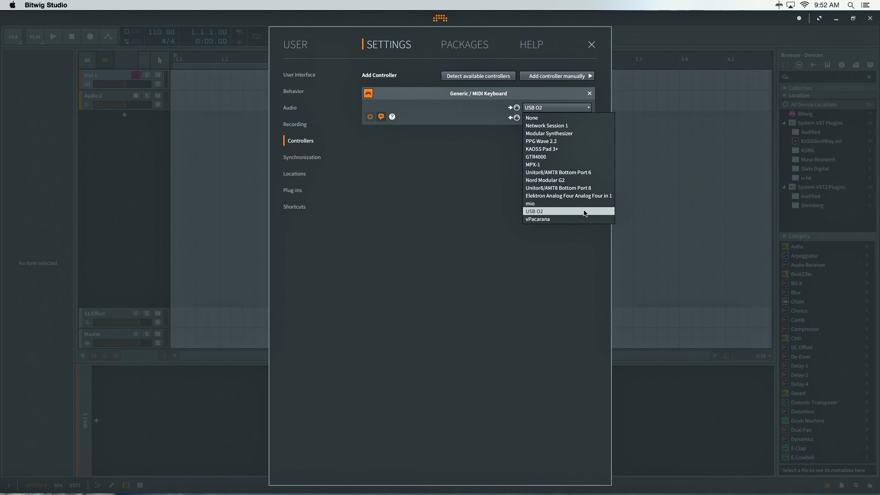Viewport: 880px width, 495px height.
Task: Switch to arranger timeline view icon
Action: [105, 60]
